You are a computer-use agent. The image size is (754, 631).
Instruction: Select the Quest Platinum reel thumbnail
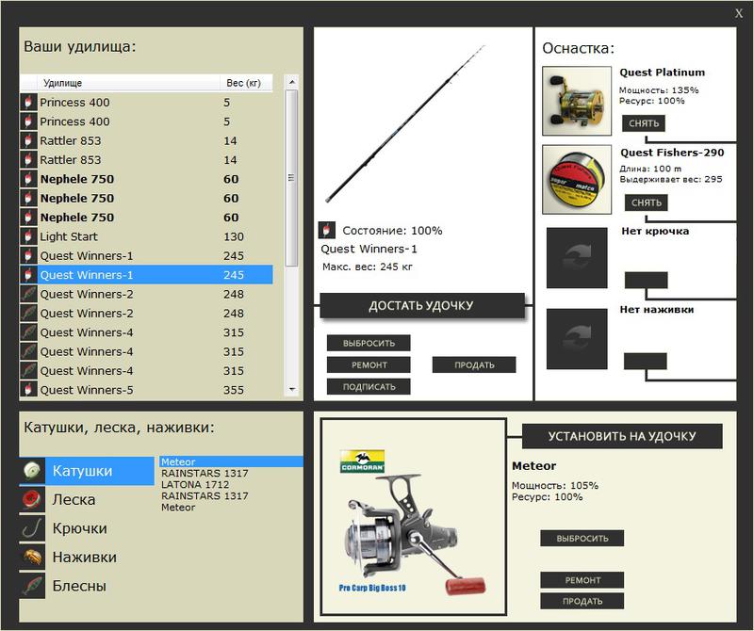pyautogui.click(x=577, y=102)
